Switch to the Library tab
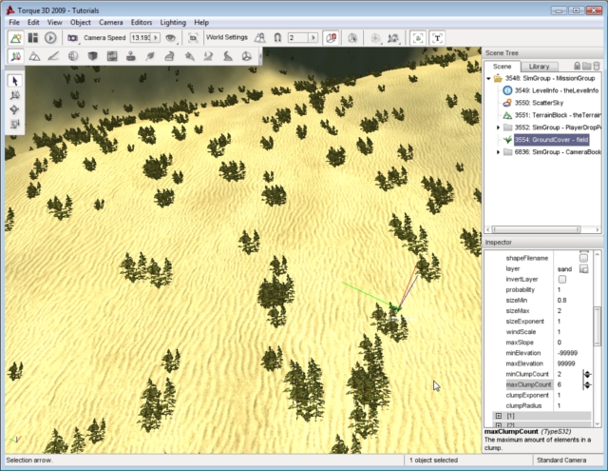The height and width of the screenshot is (471, 608). click(x=538, y=66)
